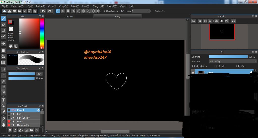Toggle the Khử răng cưa checkbox
The image size is (258, 138).
pyautogui.click(x=104, y=11)
